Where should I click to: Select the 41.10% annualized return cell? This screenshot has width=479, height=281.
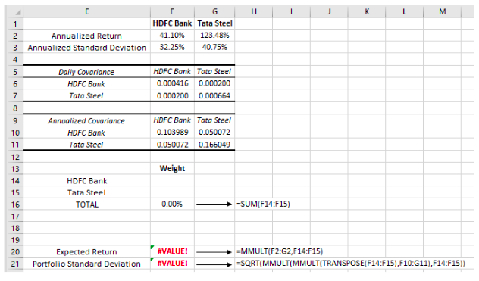coord(172,36)
